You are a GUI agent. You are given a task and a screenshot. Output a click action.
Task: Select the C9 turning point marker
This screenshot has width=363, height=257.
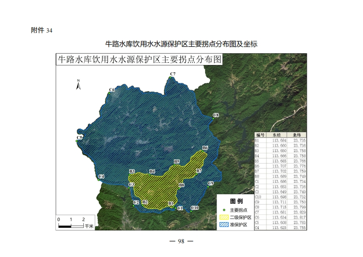point(208,187)
